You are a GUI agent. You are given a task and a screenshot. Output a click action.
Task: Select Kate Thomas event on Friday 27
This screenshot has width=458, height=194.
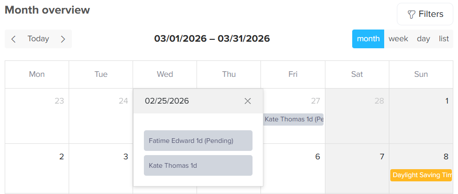tap(293, 119)
